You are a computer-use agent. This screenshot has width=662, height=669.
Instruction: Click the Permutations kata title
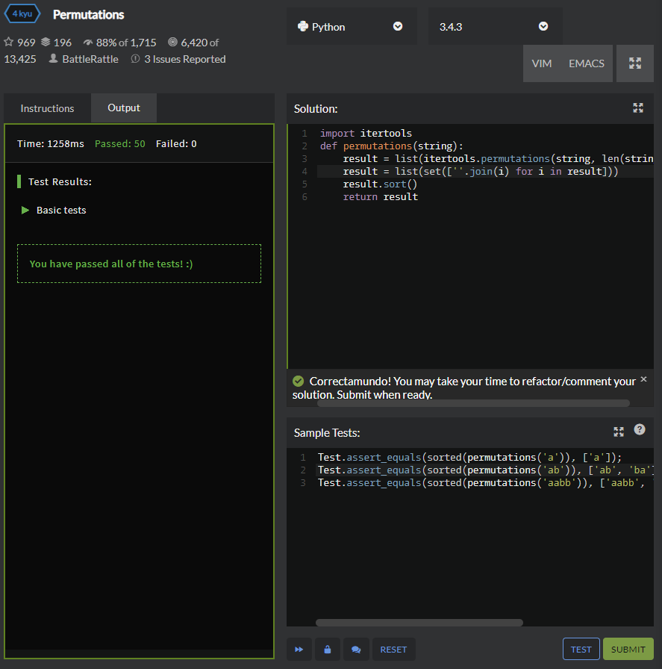(88, 14)
